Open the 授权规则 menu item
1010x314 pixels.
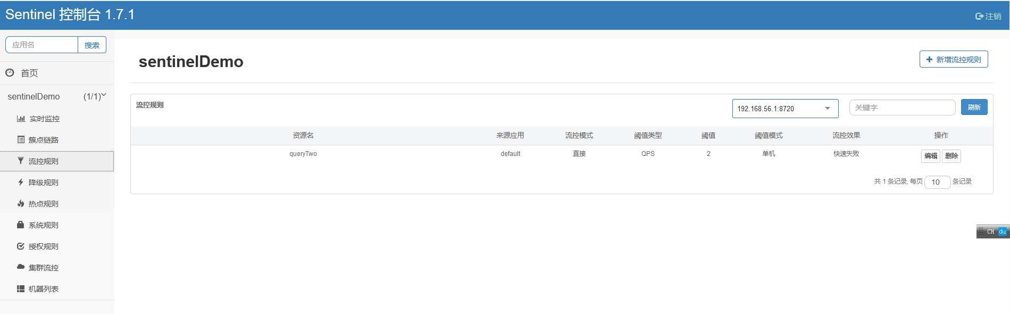pyautogui.click(x=57, y=246)
